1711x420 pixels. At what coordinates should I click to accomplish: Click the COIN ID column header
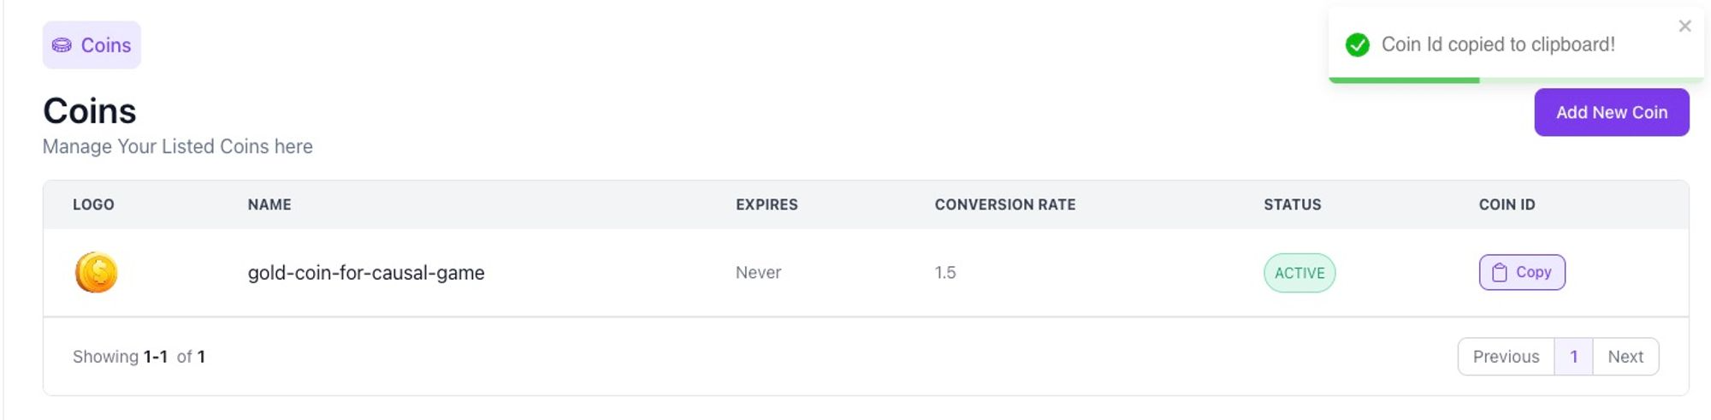pos(1507,204)
